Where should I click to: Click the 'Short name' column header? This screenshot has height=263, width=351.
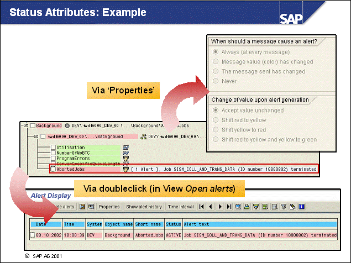(149, 224)
